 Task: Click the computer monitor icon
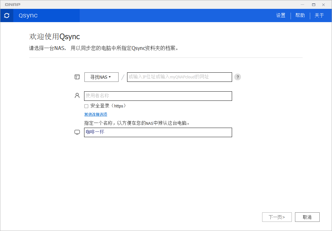[x=77, y=132]
